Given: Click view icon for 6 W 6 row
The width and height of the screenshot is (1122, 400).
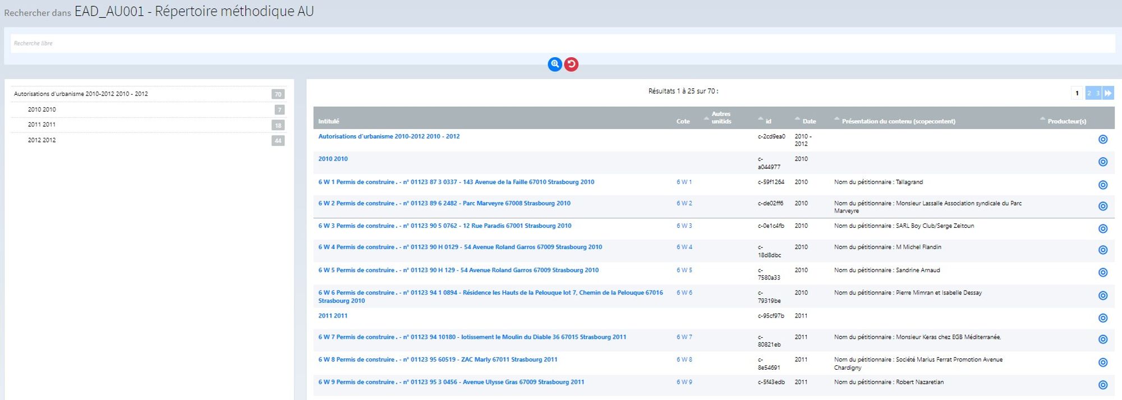Looking at the screenshot, I should pyautogui.click(x=1102, y=296).
